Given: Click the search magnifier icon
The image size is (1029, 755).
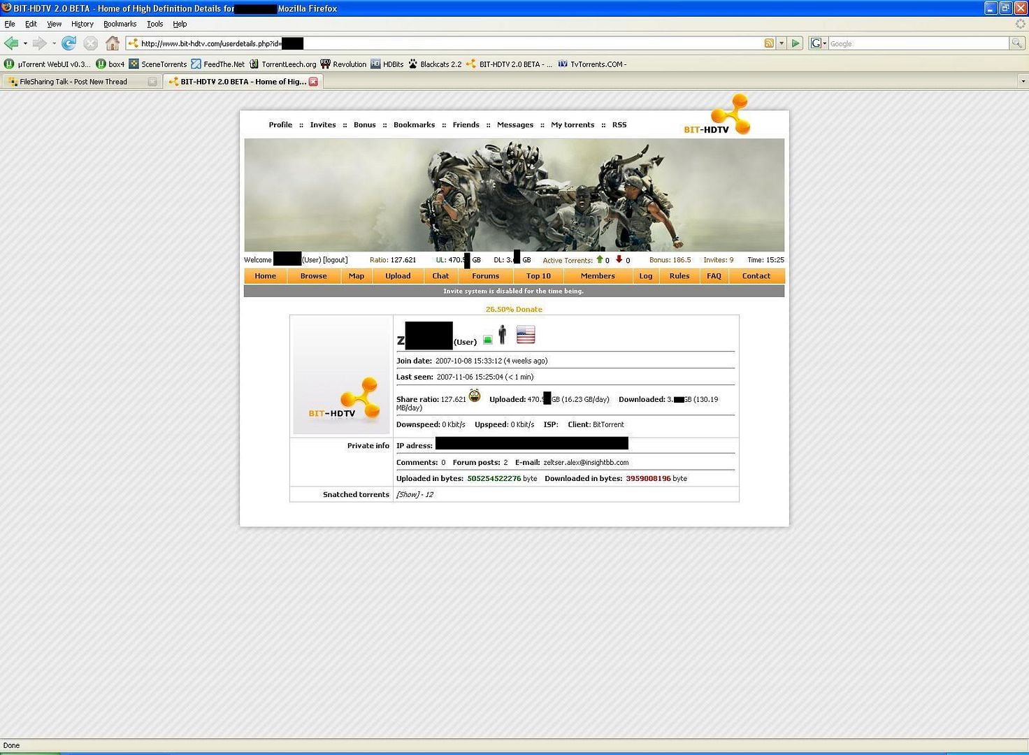Looking at the screenshot, I should 1016,43.
